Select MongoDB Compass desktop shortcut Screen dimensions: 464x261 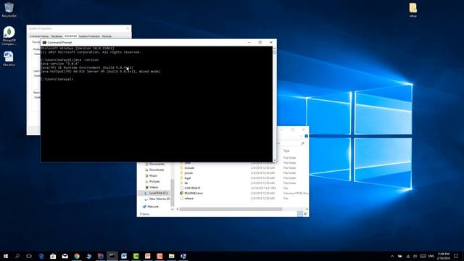pos(9,36)
